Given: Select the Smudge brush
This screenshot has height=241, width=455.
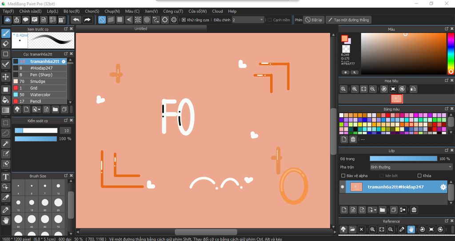Looking at the screenshot, I should tap(40, 81).
